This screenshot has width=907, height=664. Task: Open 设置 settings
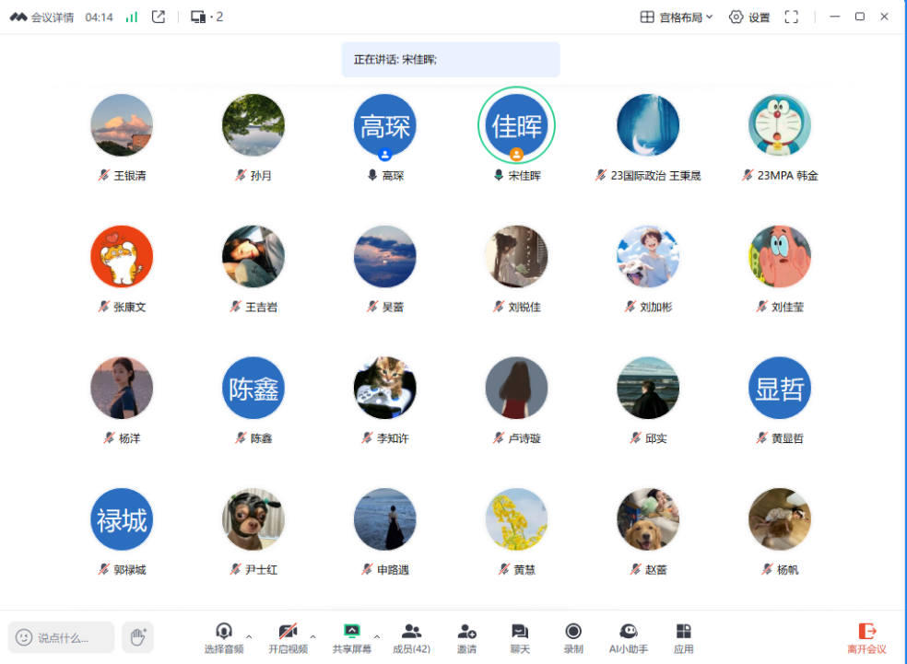click(748, 17)
